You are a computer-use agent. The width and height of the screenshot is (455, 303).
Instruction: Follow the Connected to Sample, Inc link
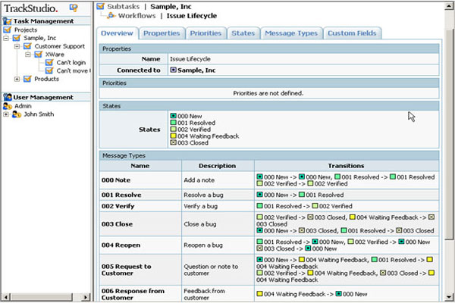pos(197,70)
